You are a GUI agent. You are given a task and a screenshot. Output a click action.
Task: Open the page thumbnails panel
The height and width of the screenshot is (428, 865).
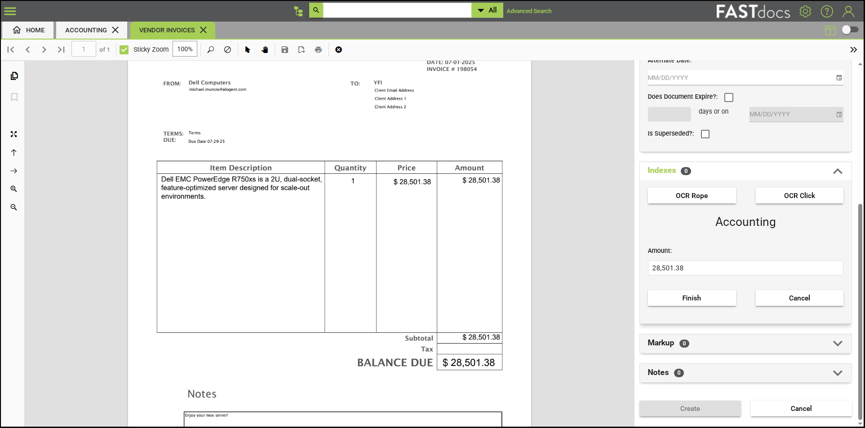(14, 76)
